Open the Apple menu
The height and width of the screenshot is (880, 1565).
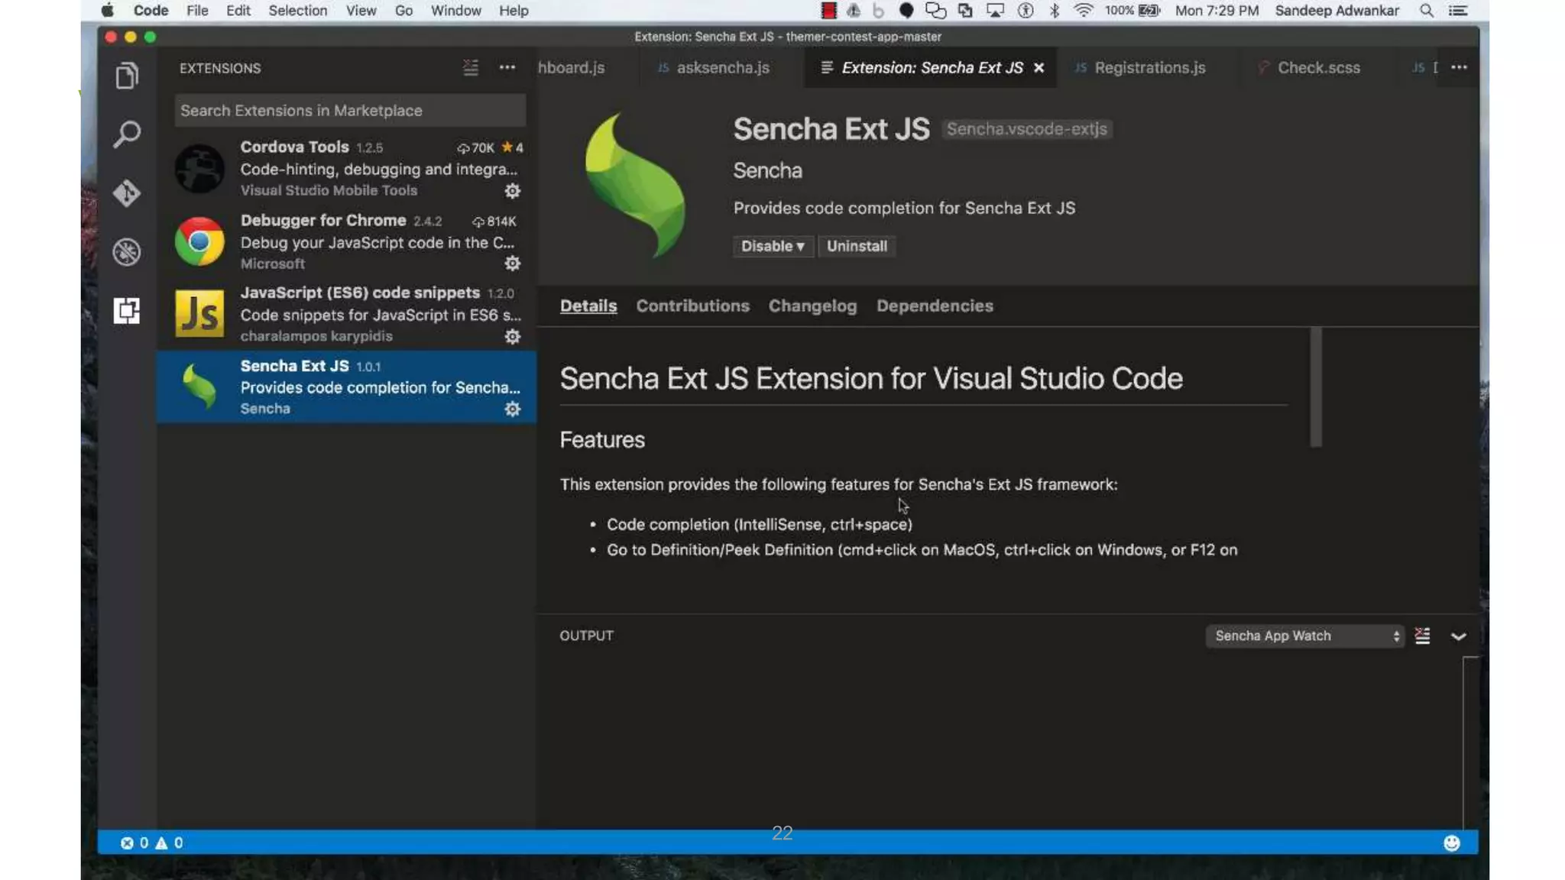[x=108, y=10]
